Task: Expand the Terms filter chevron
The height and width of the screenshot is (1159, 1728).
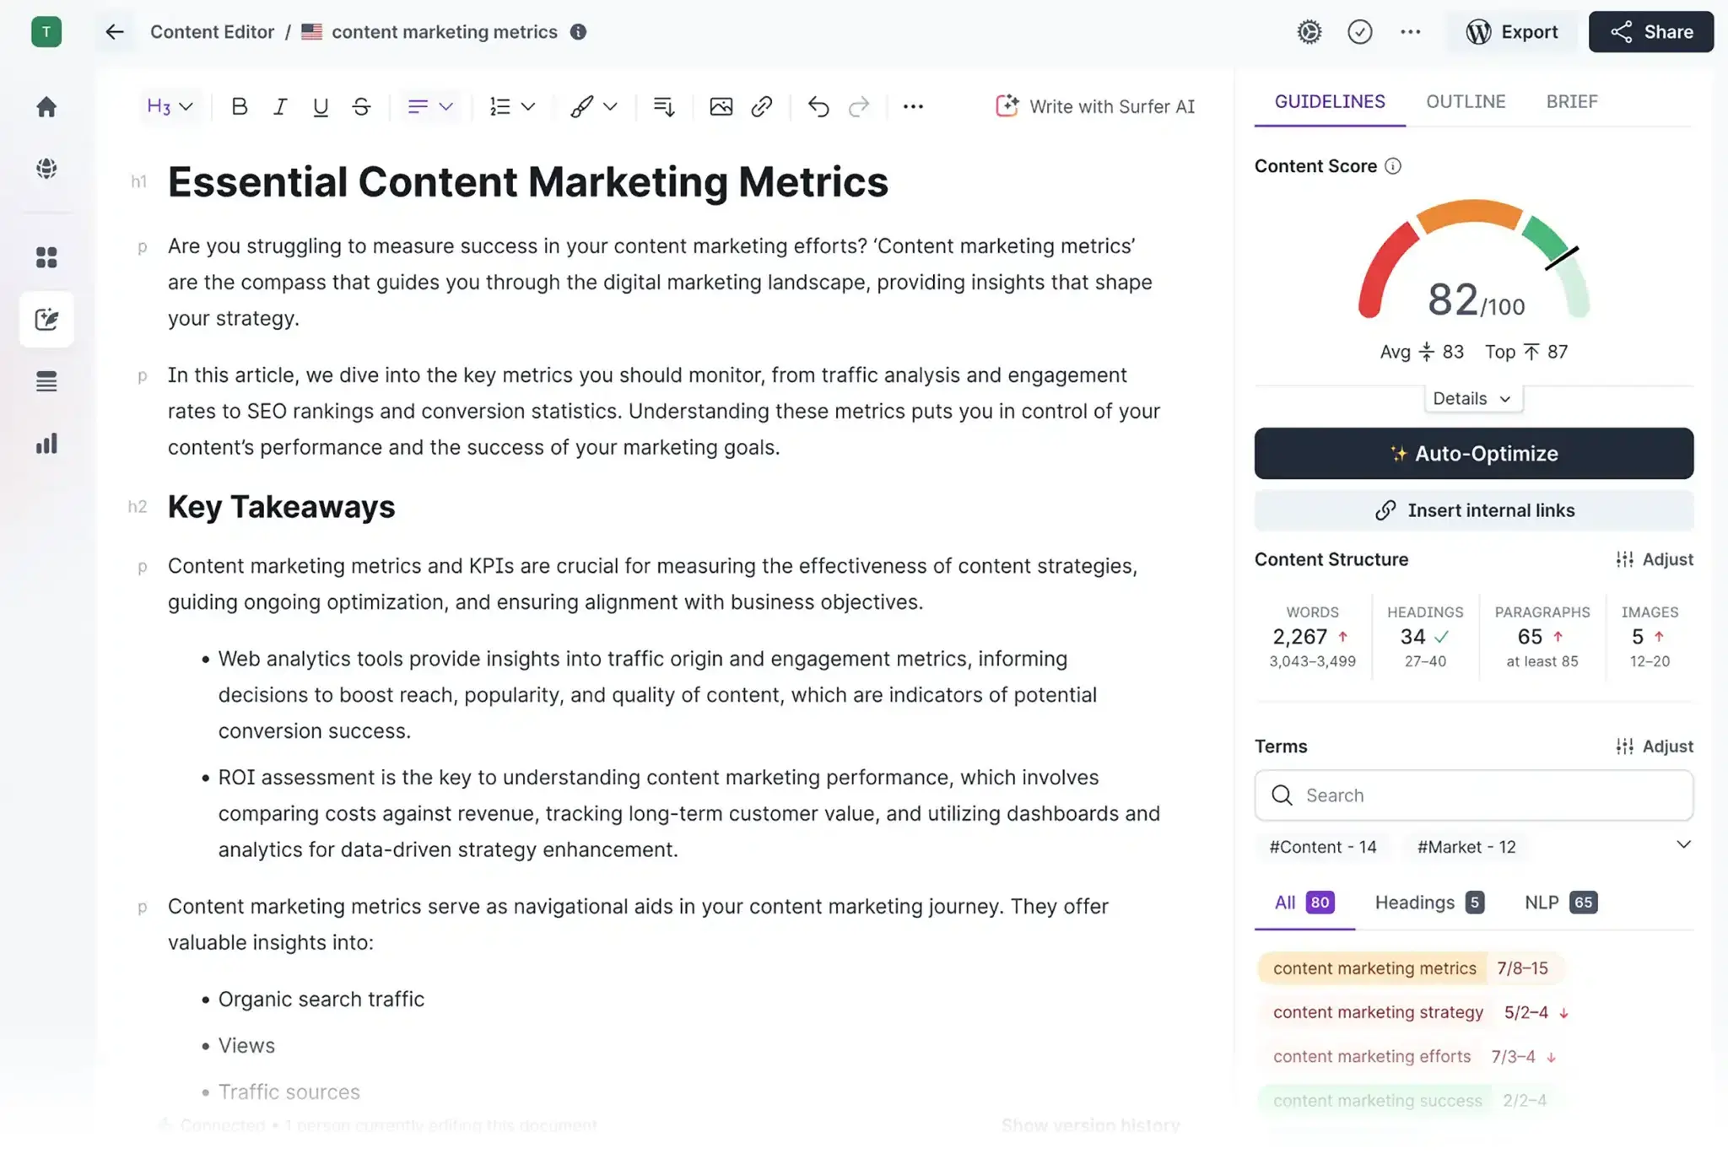Action: tap(1682, 844)
